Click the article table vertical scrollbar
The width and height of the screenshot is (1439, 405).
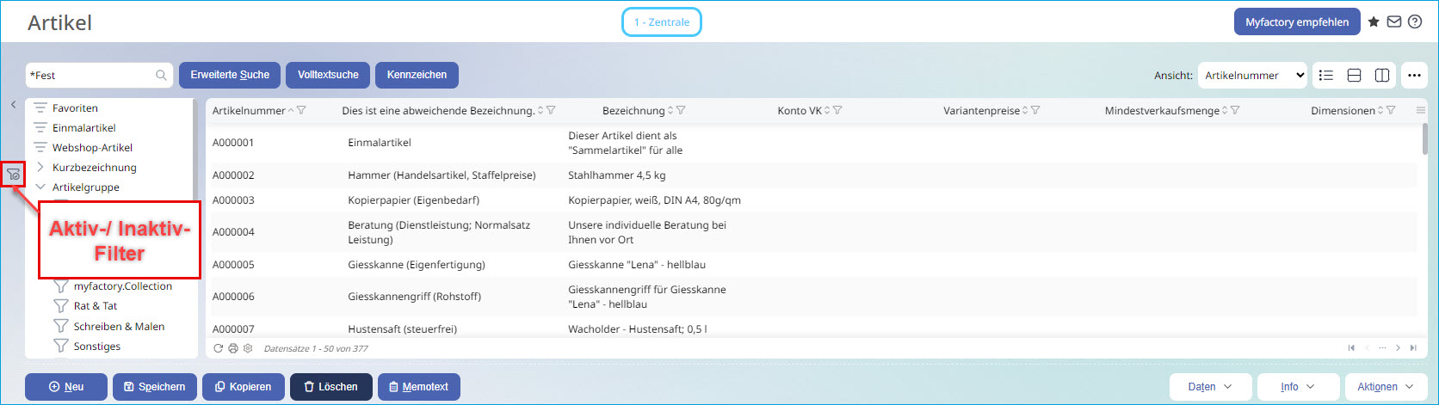click(1425, 140)
